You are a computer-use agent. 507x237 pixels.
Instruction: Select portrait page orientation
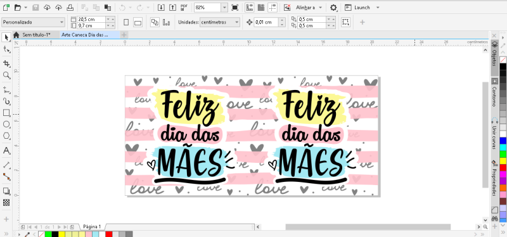126,22
